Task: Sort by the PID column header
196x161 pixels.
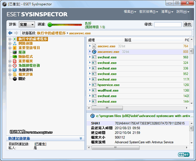Action: tap(187, 40)
